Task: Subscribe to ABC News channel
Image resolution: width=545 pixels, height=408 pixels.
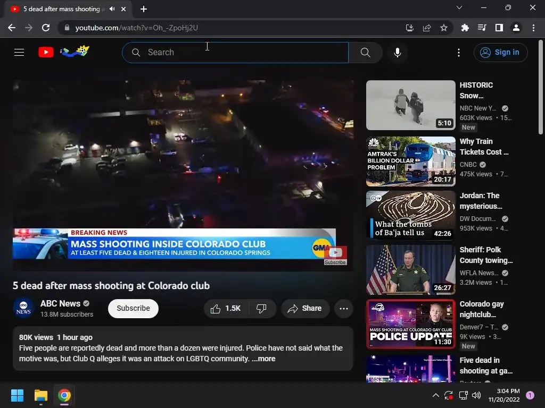Action: pos(133,309)
